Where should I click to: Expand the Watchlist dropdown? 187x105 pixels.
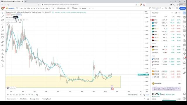(155, 13)
